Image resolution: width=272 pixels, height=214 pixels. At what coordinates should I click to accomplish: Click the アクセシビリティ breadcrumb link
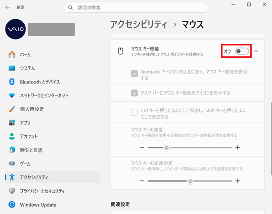coord(139,24)
